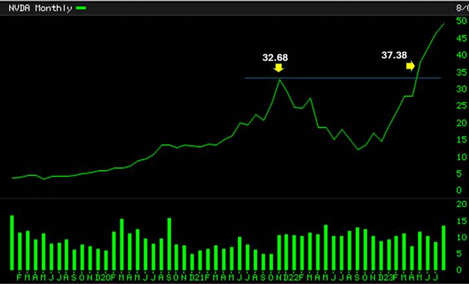This screenshot has width=469, height=284.
Task: Click the green legend marker beside NVDA Monthly
Action: [81, 8]
